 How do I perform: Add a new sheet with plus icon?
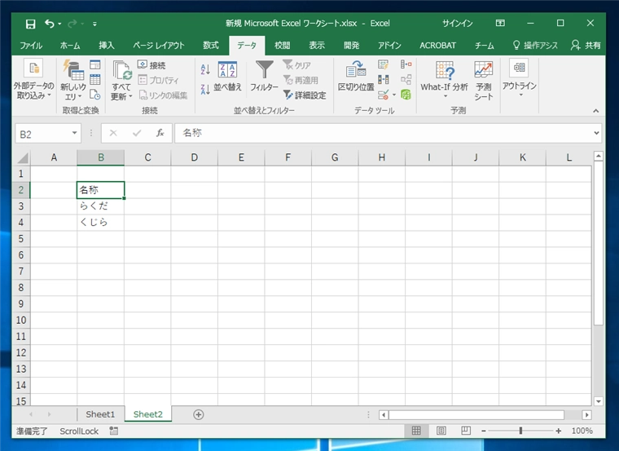point(199,414)
